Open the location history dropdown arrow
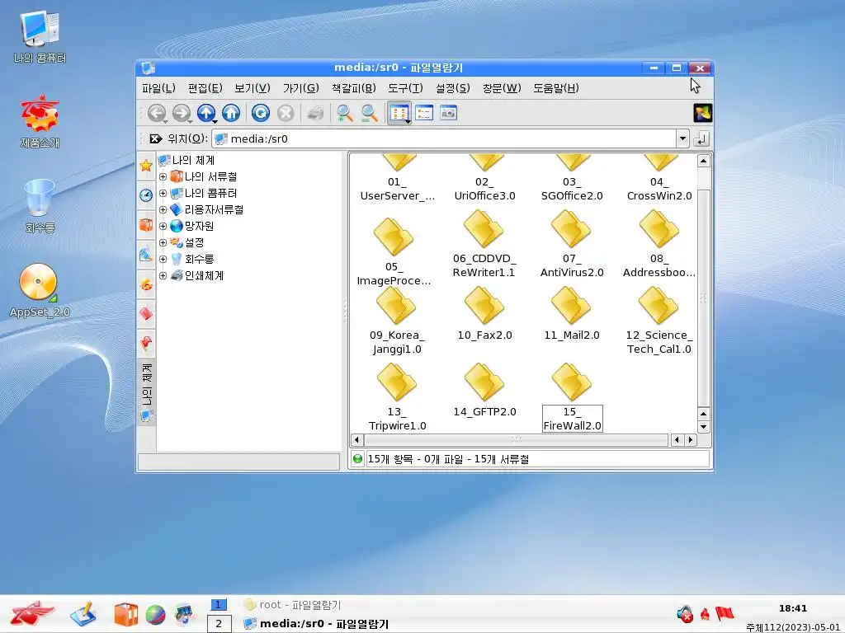The width and height of the screenshot is (845, 633). tap(682, 138)
